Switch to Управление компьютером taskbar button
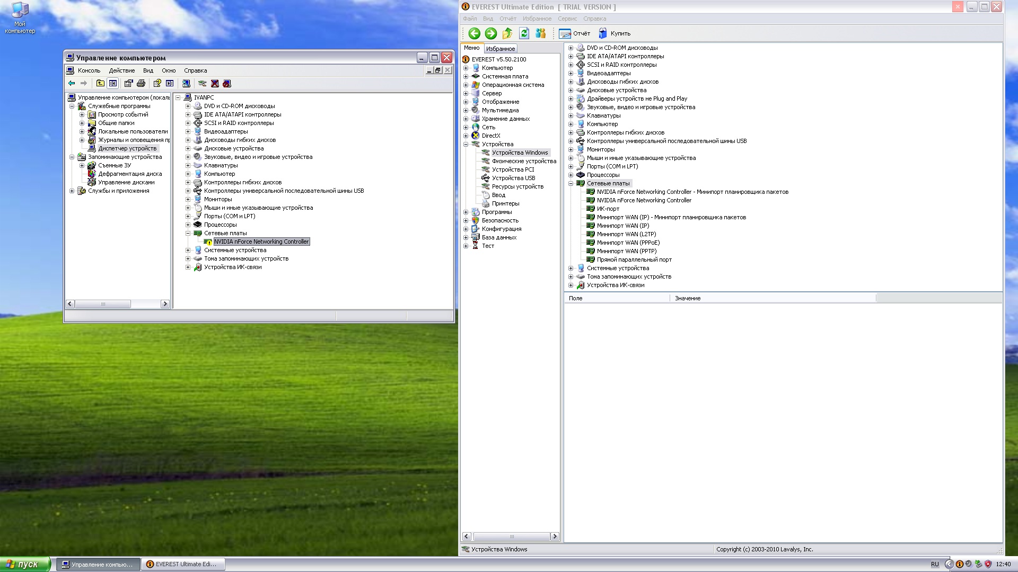 (x=98, y=565)
